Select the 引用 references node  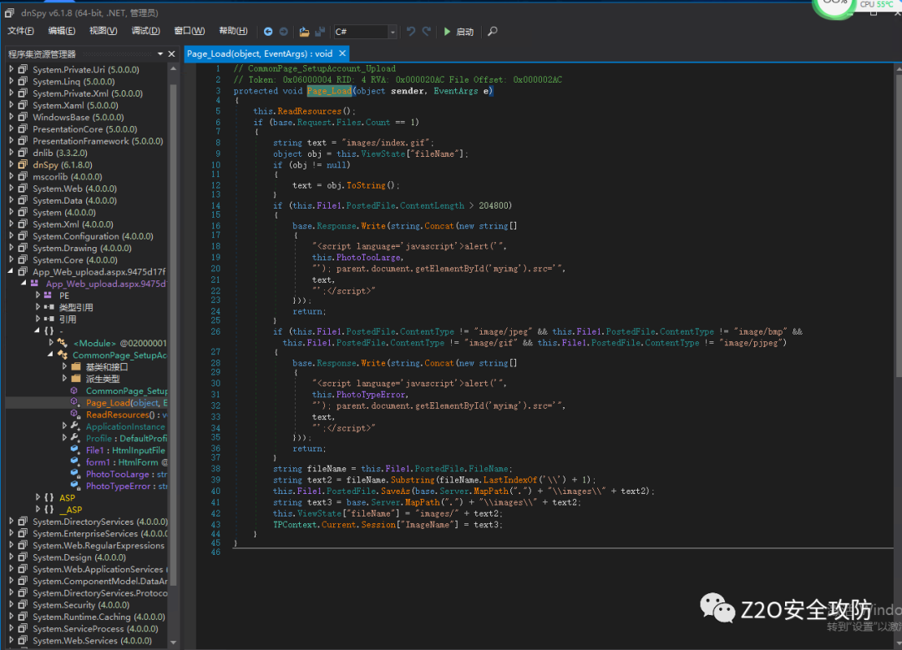pos(68,319)
